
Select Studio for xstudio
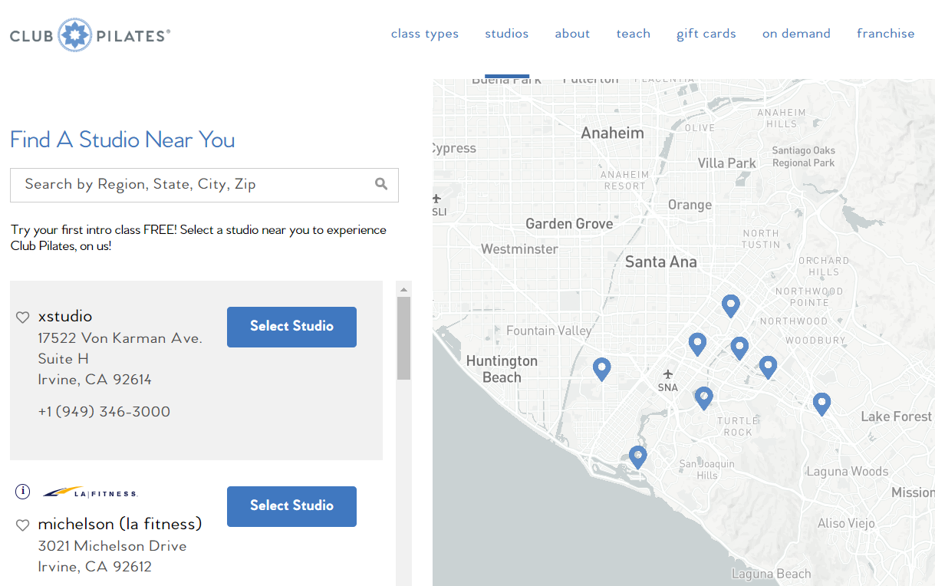[291, 327]
